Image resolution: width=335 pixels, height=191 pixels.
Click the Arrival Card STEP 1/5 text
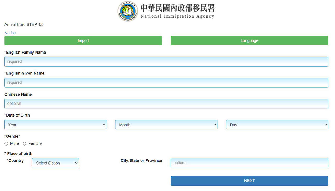coord(24,25)
